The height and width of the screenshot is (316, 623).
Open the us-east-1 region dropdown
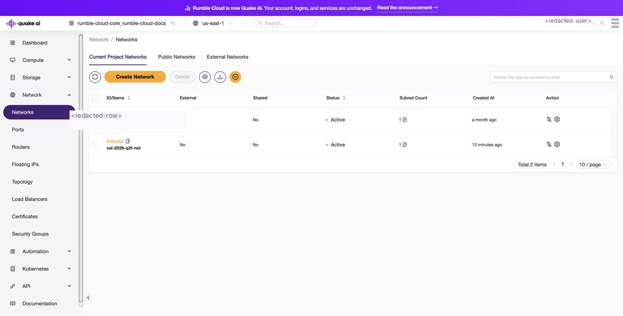[x=214, y=23]
